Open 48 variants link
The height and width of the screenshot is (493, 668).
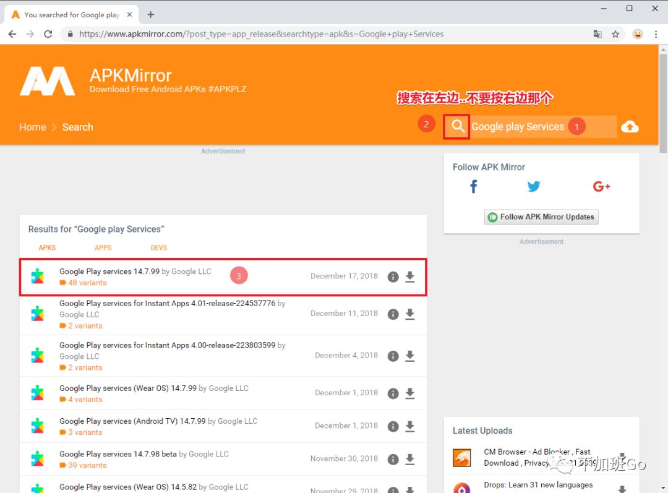click(87, 283)
